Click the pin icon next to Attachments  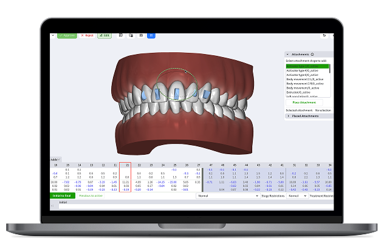point(312,54)
